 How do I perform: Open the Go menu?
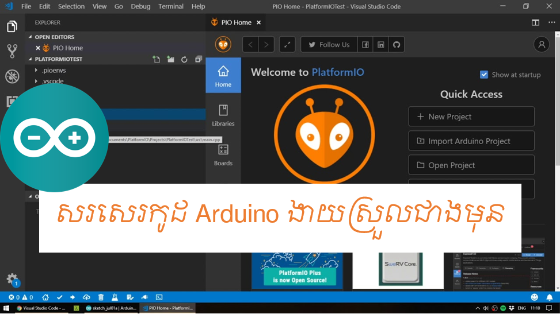click(119, 6)
